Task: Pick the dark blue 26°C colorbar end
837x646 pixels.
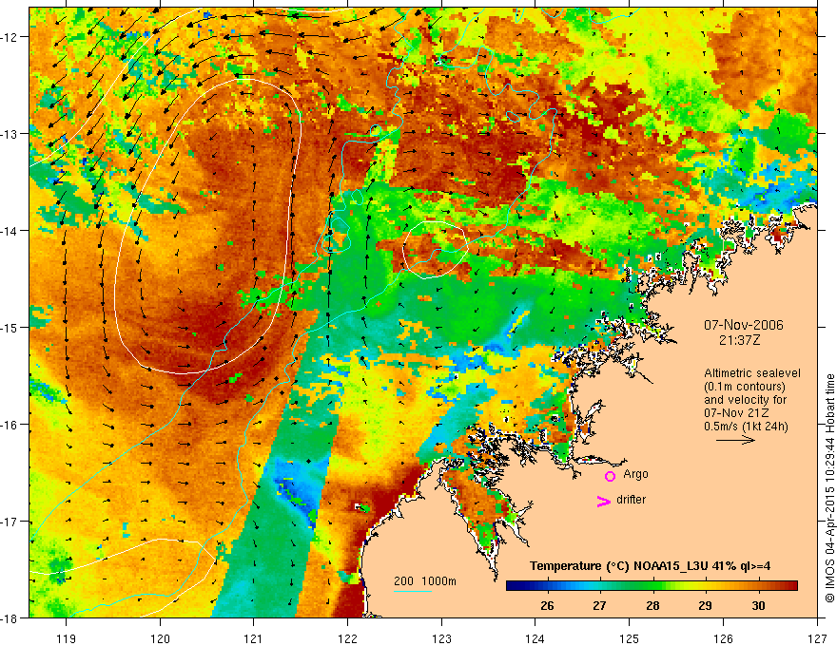Action: [x=512, y=586]
